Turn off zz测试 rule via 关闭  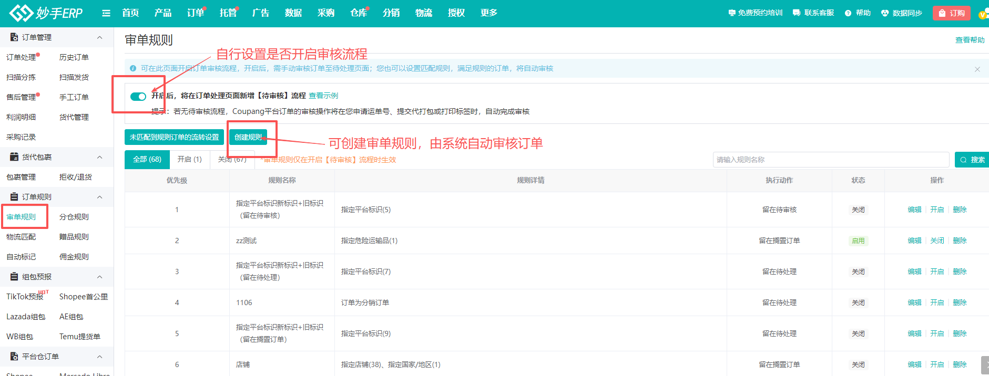pyautogui.click(x=937, y=241)
